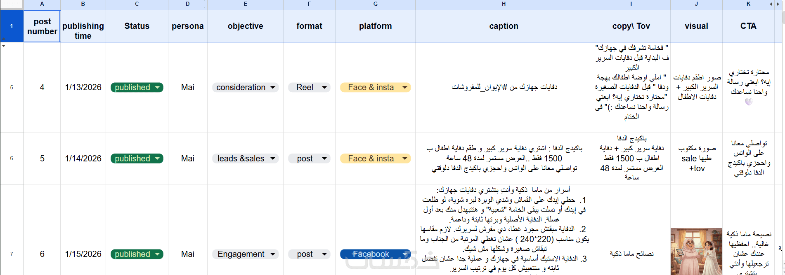Select column H header

click(504, 4)
